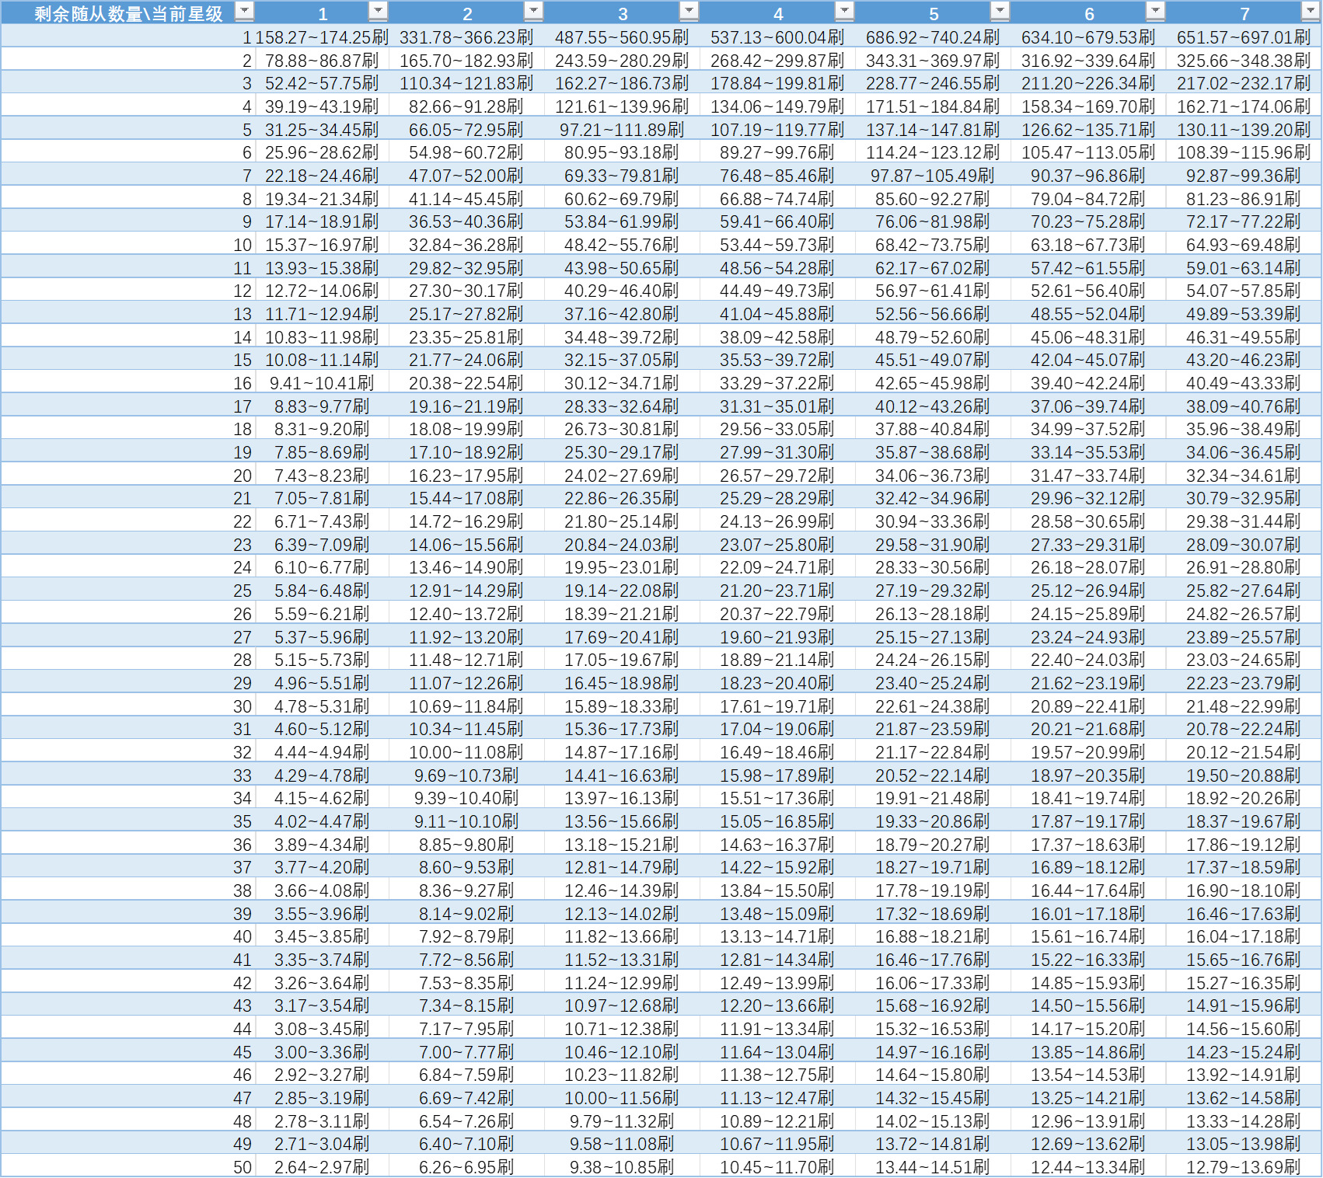Select cell 26.73~30.81刷

click(x=622, y=429)
